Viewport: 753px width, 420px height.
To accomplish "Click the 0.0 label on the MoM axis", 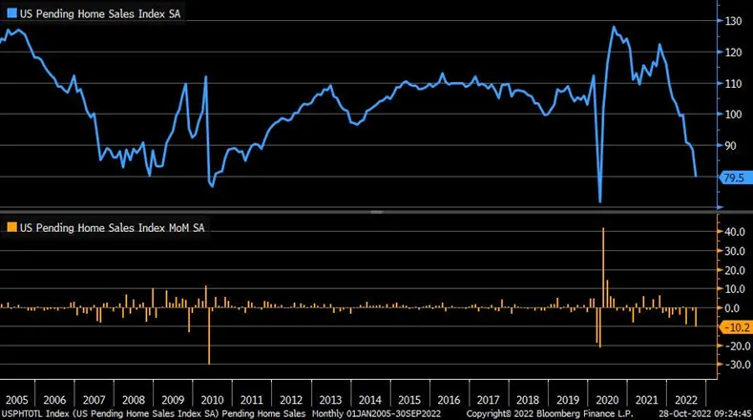I will tap(732, 308).
